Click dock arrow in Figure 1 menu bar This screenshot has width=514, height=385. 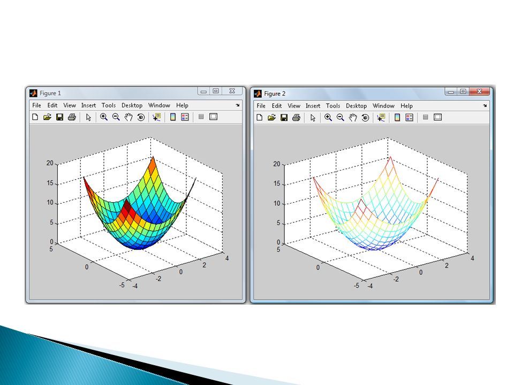click(237, 105)
